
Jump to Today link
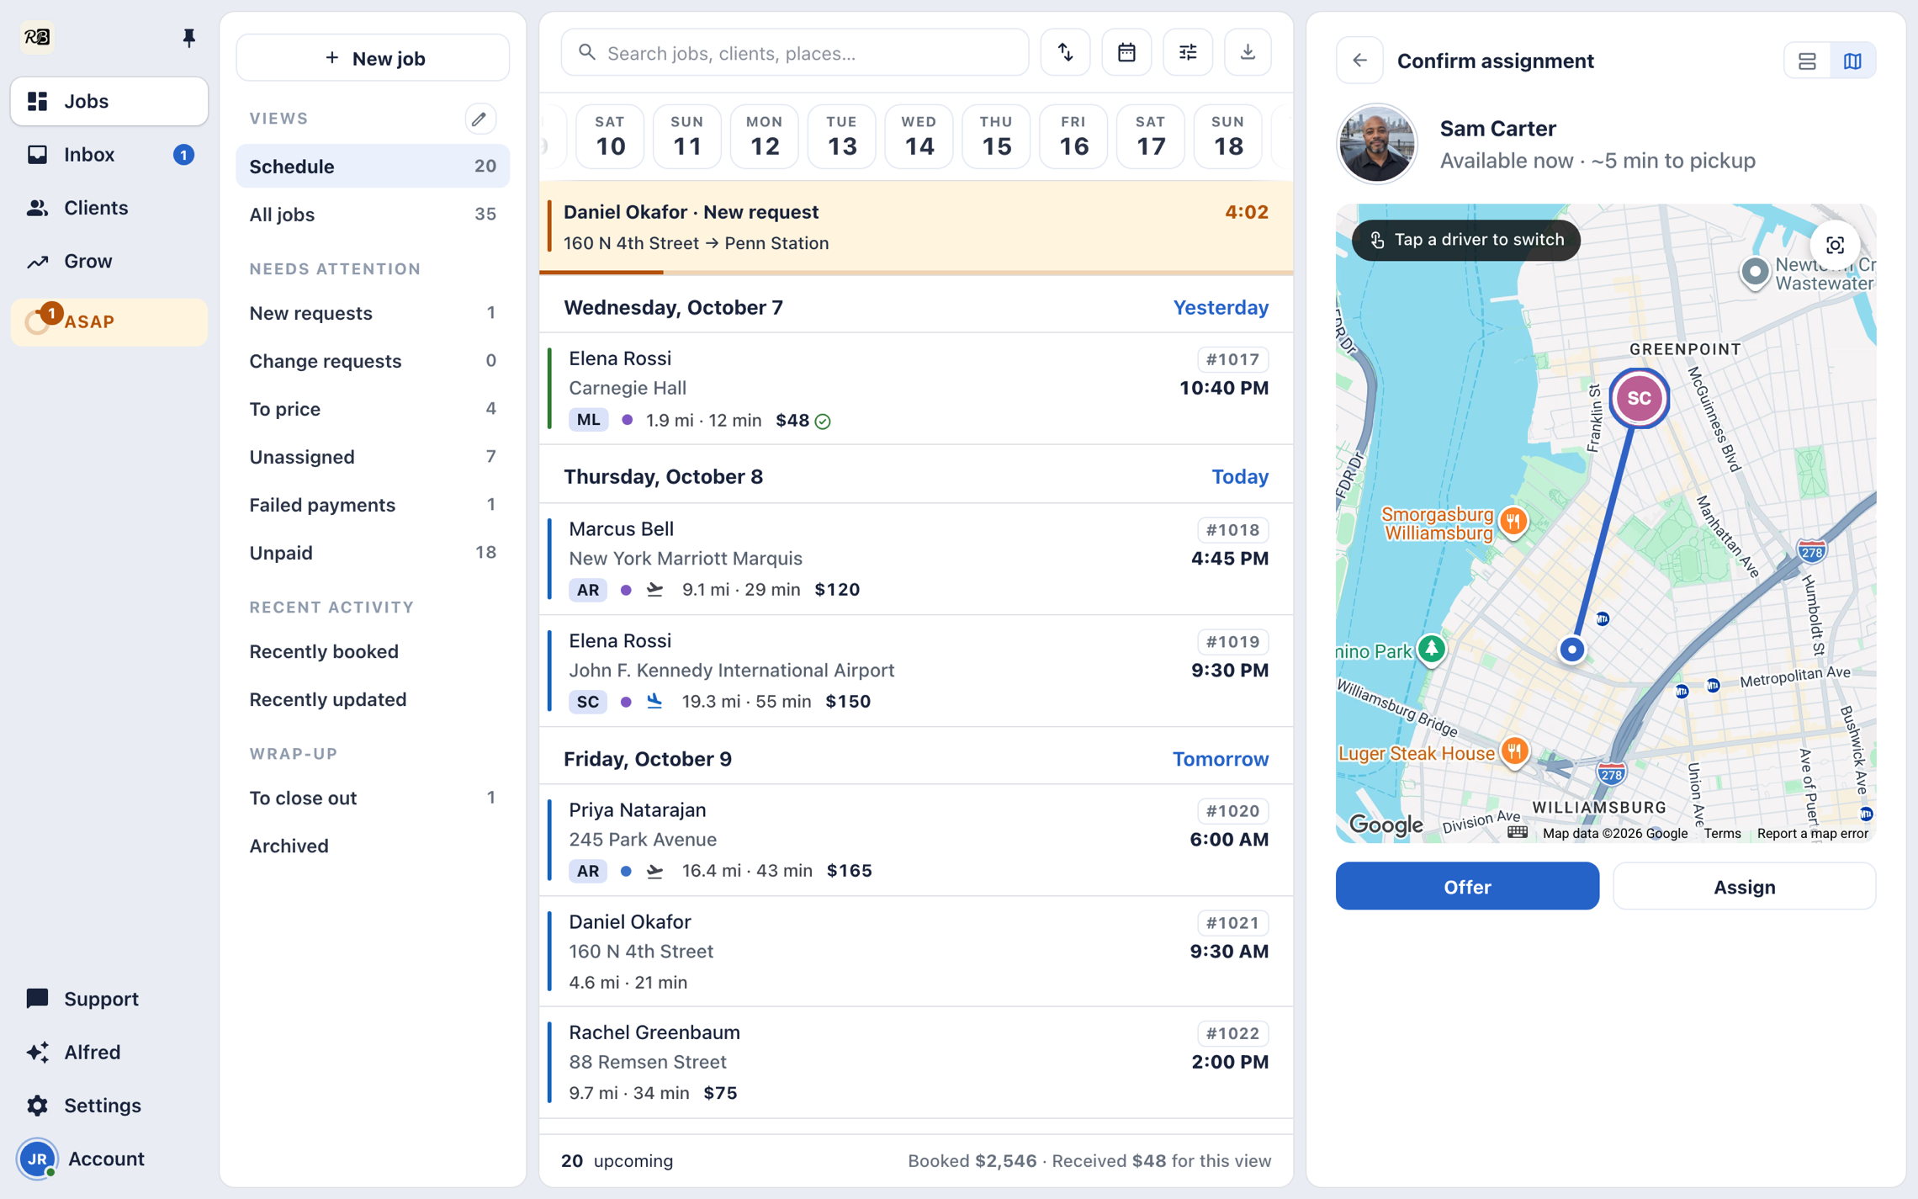click(x=1239, y=477)
